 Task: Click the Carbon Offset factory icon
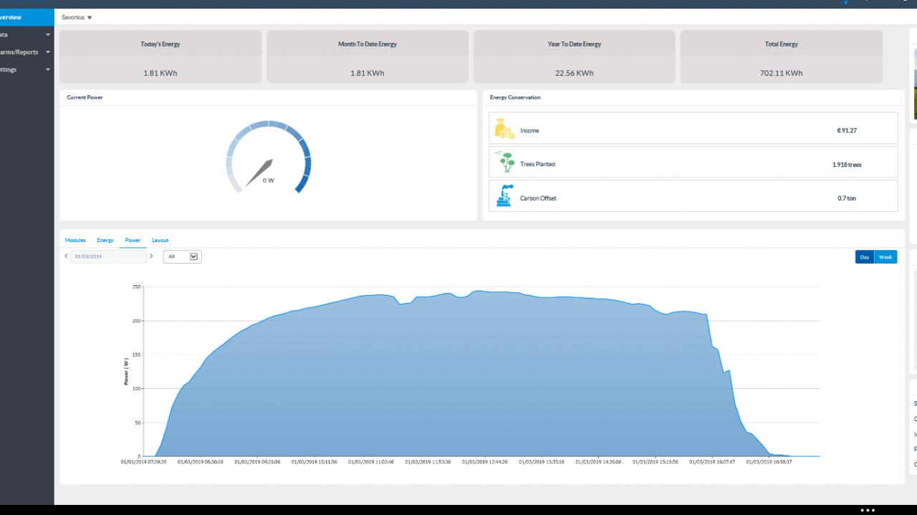click(504, 196)
